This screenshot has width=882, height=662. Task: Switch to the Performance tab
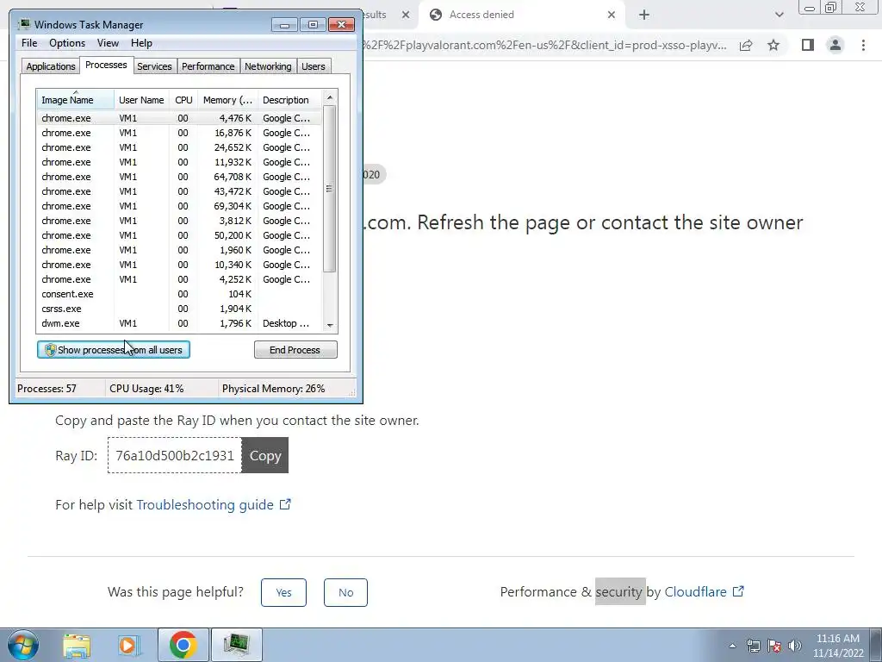pos(208,66)
